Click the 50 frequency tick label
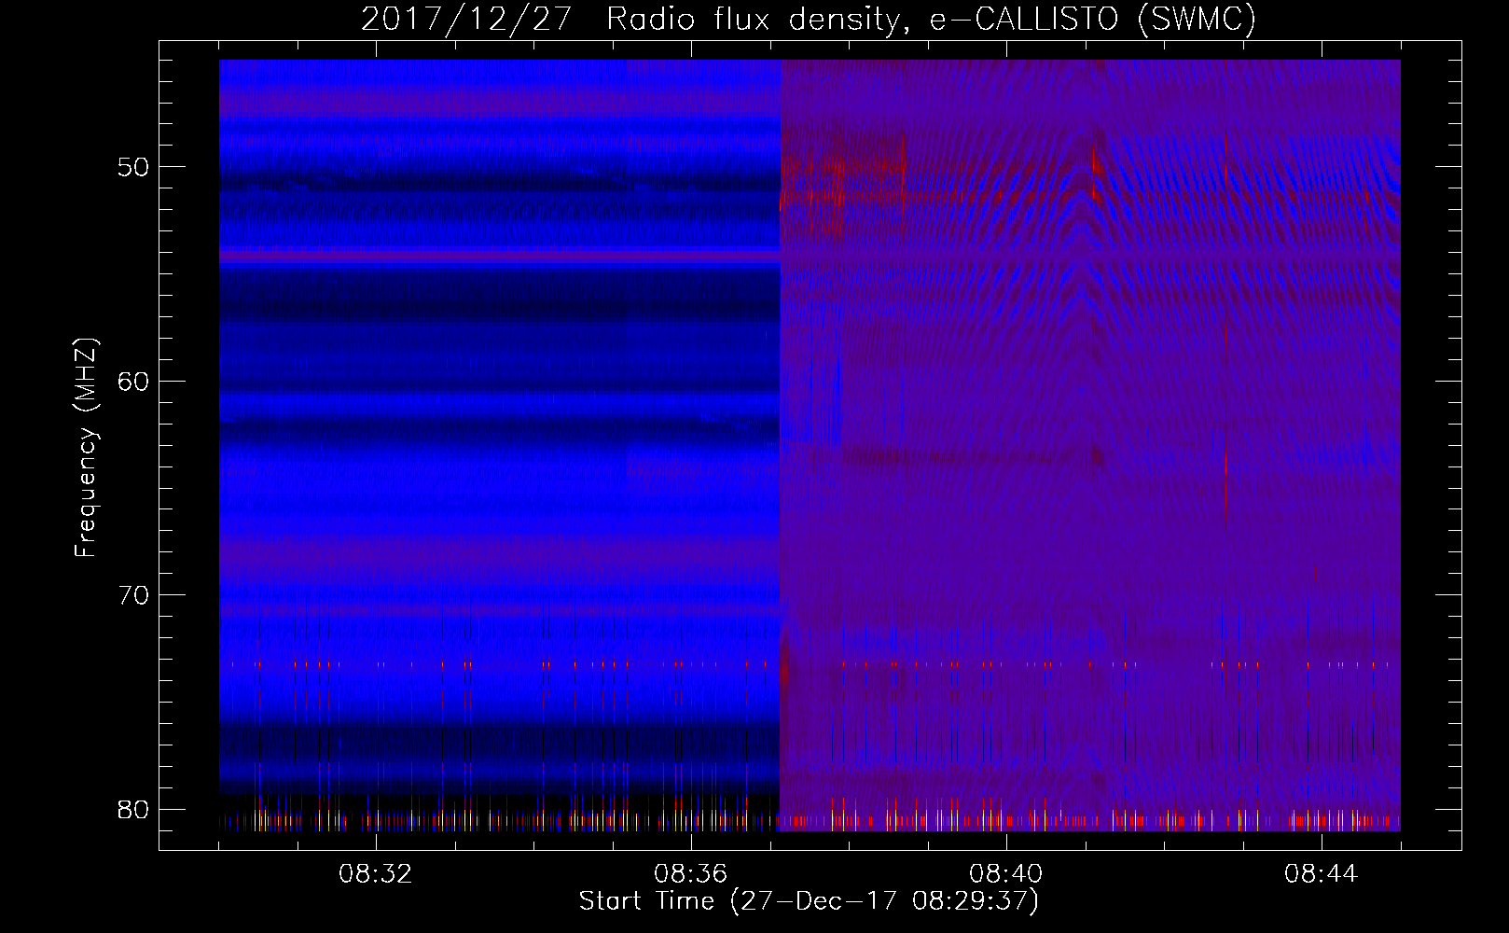The width and height of the screenshot is (1509, 933). tap(134, 168)
